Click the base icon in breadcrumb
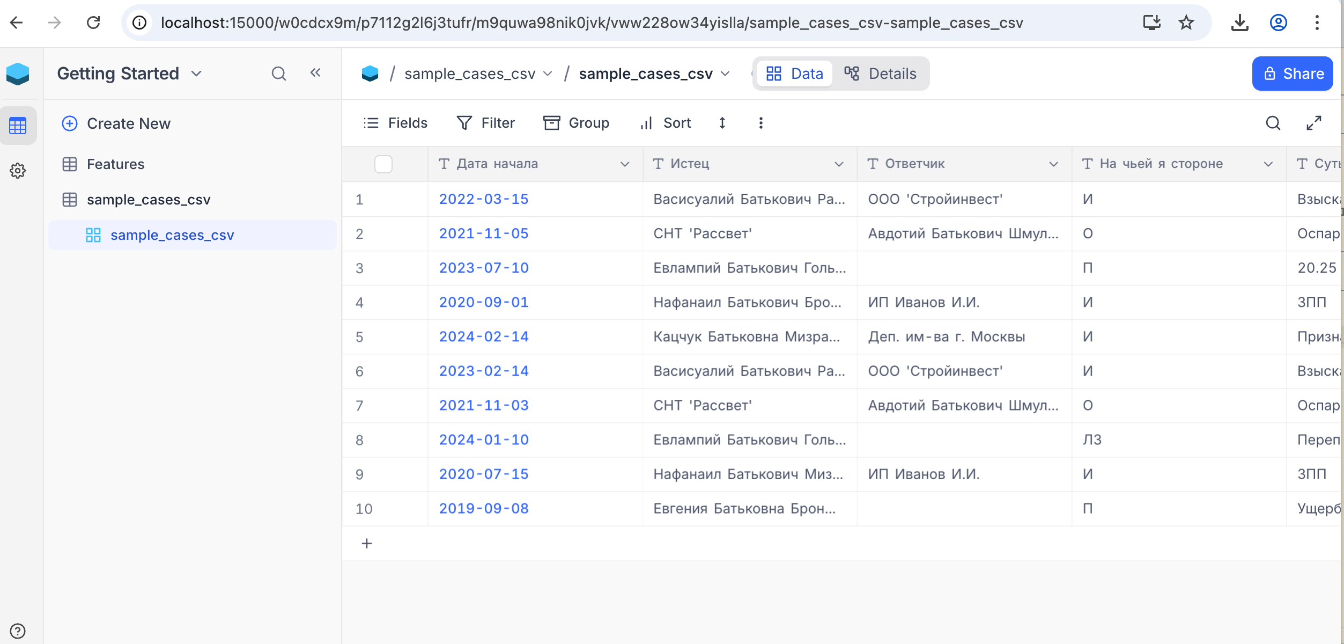 click(x=370, y=74)
